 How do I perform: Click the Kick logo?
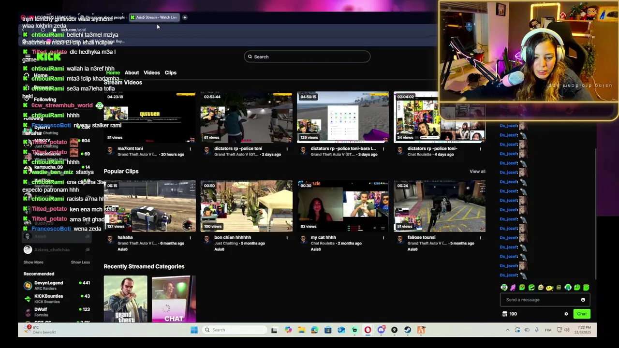48,57
